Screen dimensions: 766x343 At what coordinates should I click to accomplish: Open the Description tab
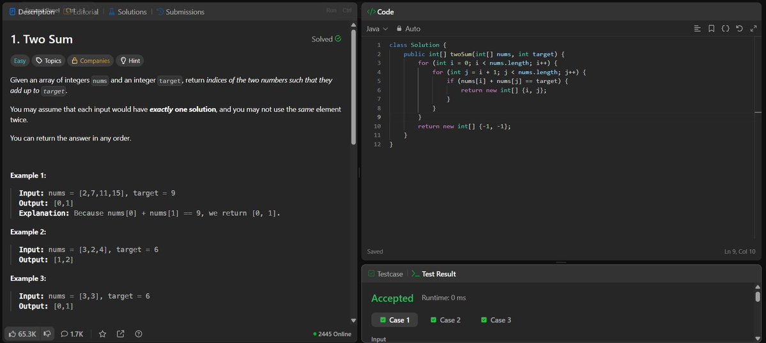pyautogui.click(x=32, y=11)
